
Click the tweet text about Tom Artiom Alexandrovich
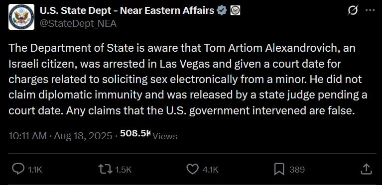click(188, 80)
